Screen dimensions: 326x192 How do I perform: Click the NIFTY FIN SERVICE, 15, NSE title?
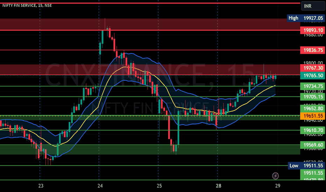pos(27,5)
